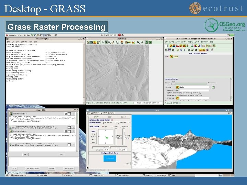
Task: Click Map Display 1 in the bottom taskbar
Action: 124,175
